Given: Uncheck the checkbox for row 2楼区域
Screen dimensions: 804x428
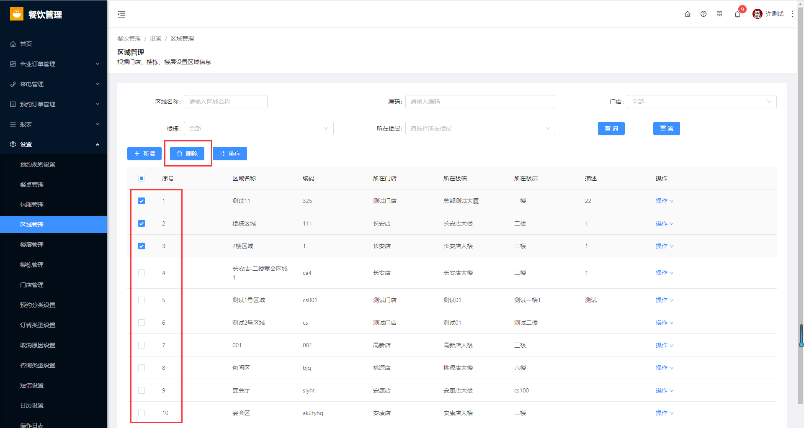Looking at the screenshot, I should 142,246.
